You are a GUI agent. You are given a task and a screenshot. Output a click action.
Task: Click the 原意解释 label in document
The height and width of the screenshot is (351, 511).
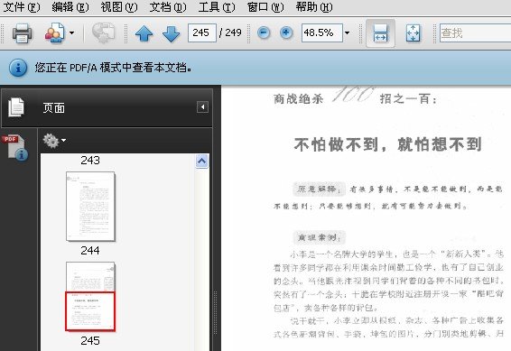point(319,189)
